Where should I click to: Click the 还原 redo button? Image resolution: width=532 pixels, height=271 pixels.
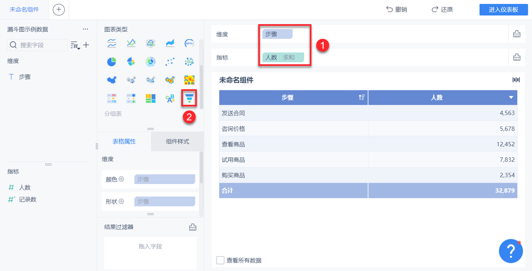[442, 9]
